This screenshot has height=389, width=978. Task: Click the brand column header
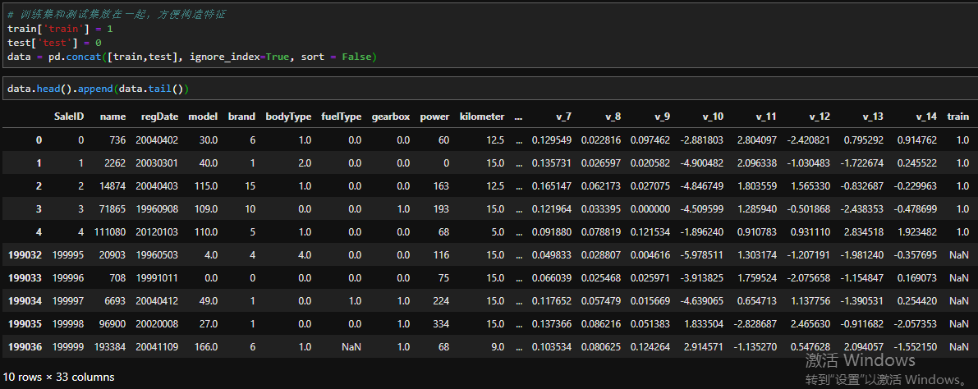point(242,117)
